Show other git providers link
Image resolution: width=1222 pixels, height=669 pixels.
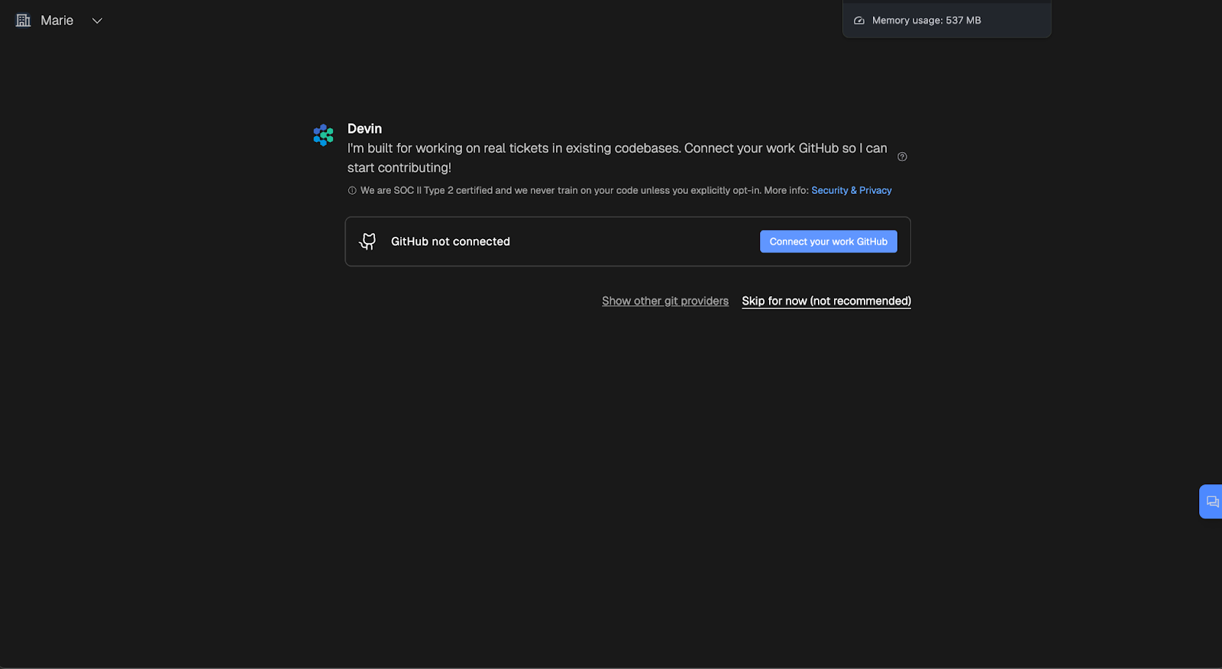point(665,301)
